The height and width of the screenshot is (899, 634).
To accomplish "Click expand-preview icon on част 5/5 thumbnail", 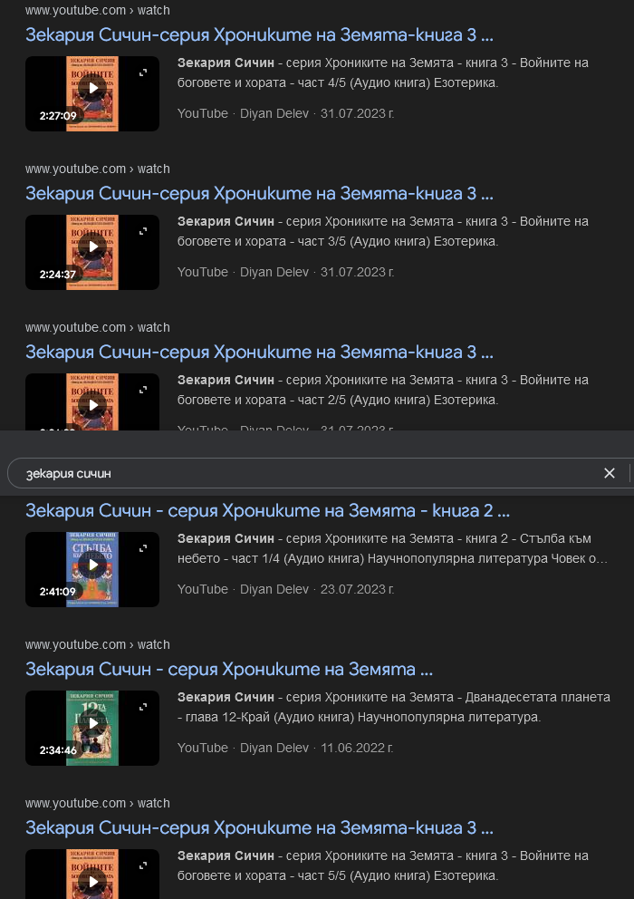I will 142,865.
